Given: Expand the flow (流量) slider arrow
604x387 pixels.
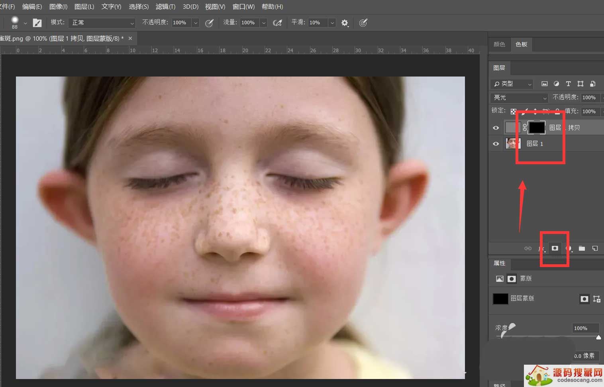Looking at the screenshot, I should (264, 23).
